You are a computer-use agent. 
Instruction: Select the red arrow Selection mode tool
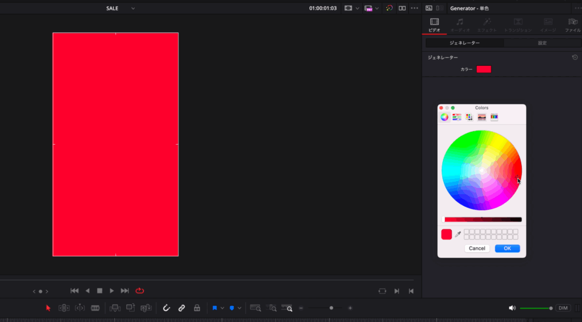tap(48, 308)
